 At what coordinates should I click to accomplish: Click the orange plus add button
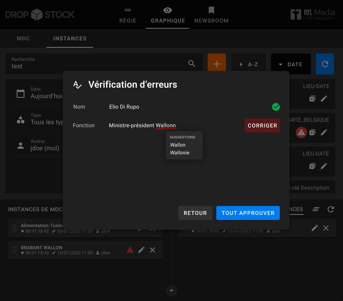[217, 64]
